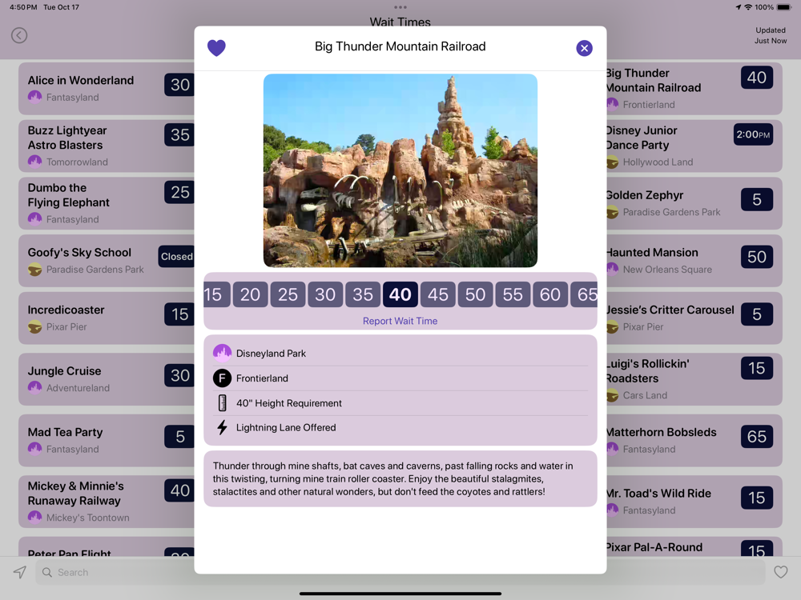The image size is (801, 600).
Task: Click Mickey & Minnie's Runaway Railway title
Action: click(x=75, y=494)
